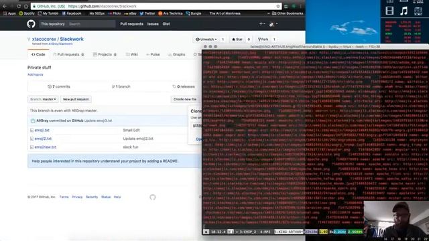Image resolution: width=429 pixels, height=241 pixels.
Task: Click the AllGray committer name
Action: pos(42,120)
